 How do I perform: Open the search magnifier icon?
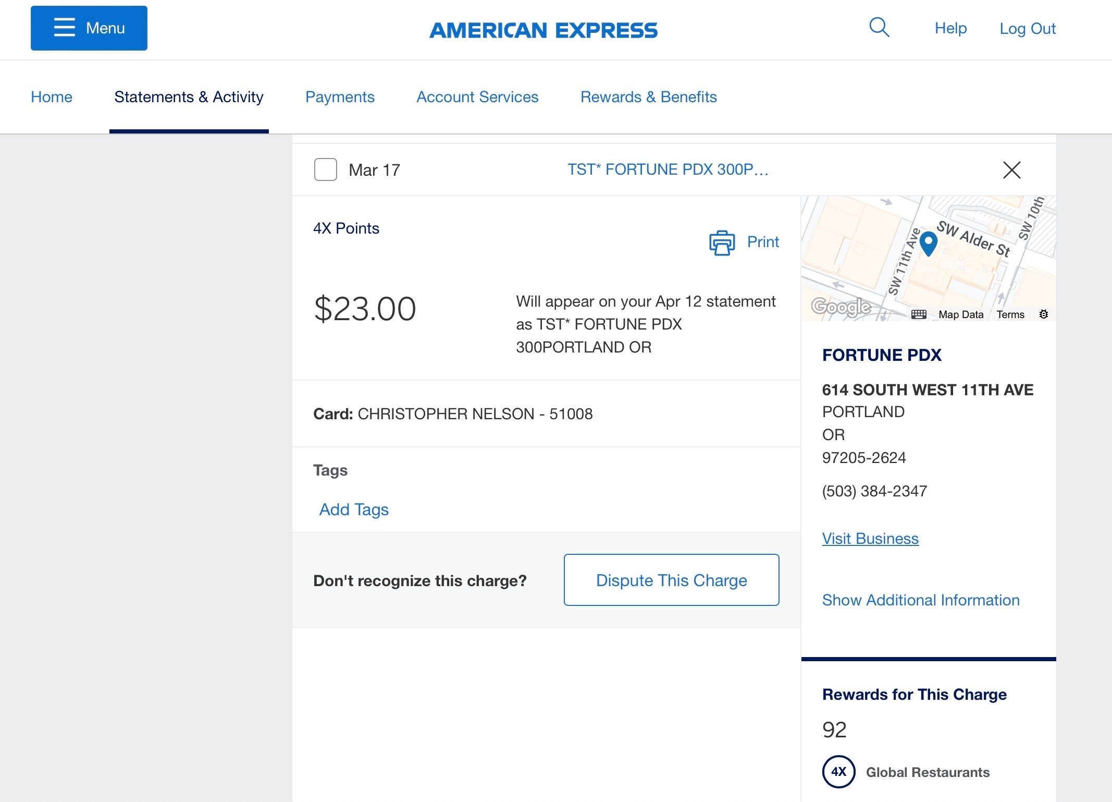click(879, 27)
